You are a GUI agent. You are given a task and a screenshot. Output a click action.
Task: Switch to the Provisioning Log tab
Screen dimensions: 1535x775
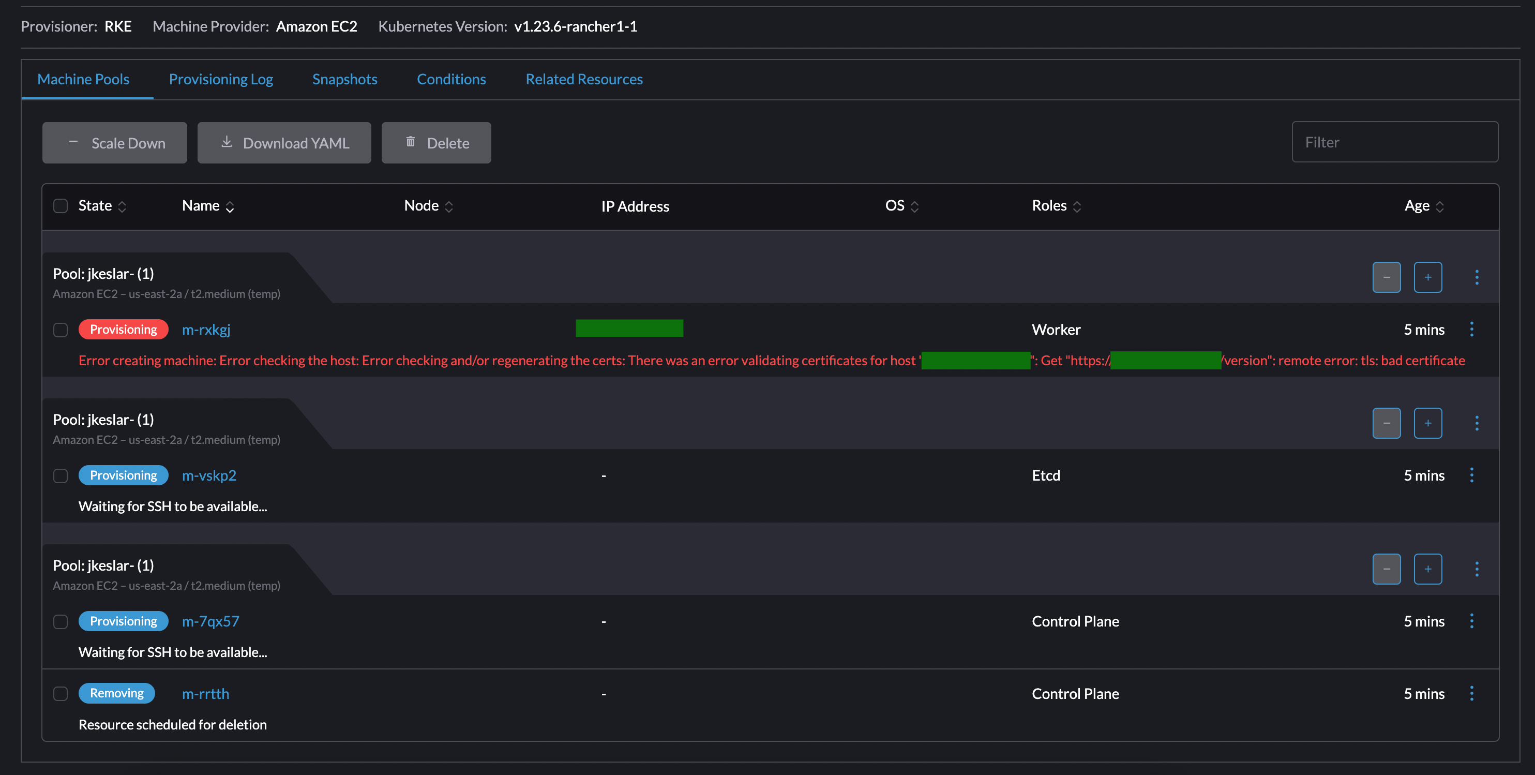pyautogui.click(x=220, y=79)
